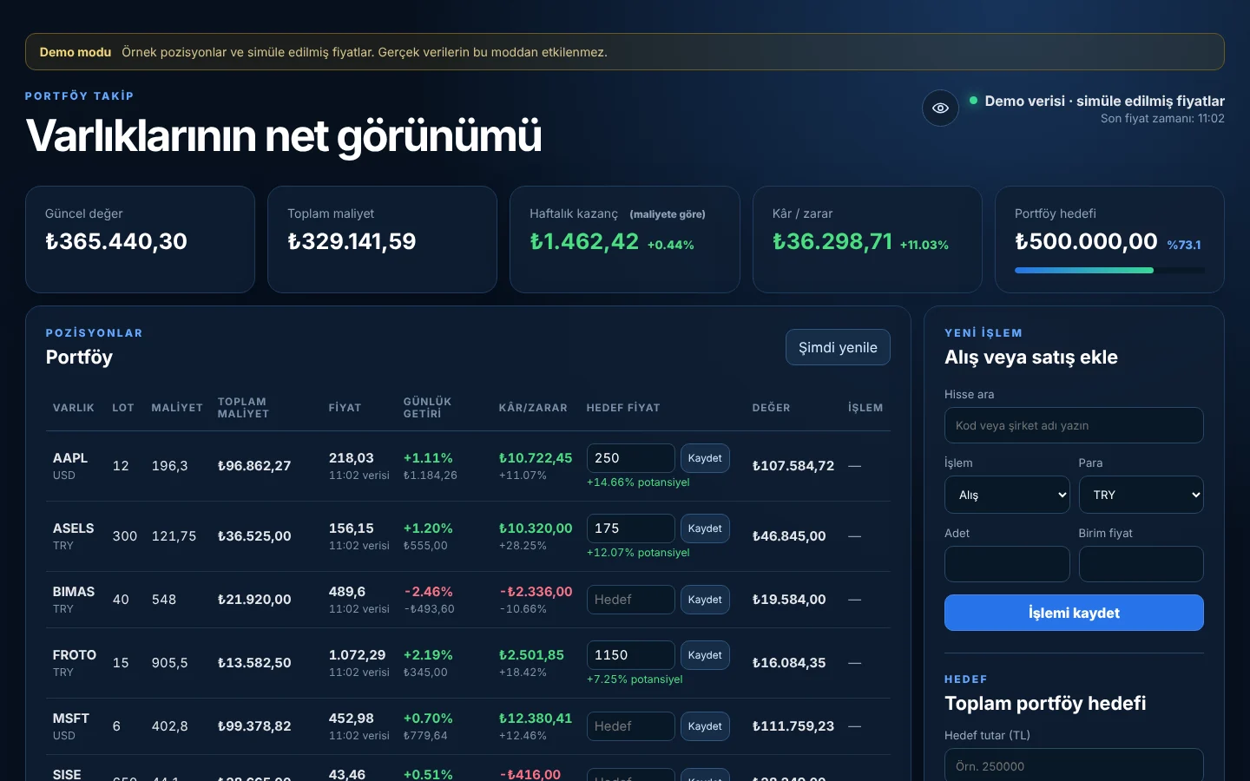Click the green demo data status dot
The height and width of the screenshot is (781, 1250).
(973, 101)
